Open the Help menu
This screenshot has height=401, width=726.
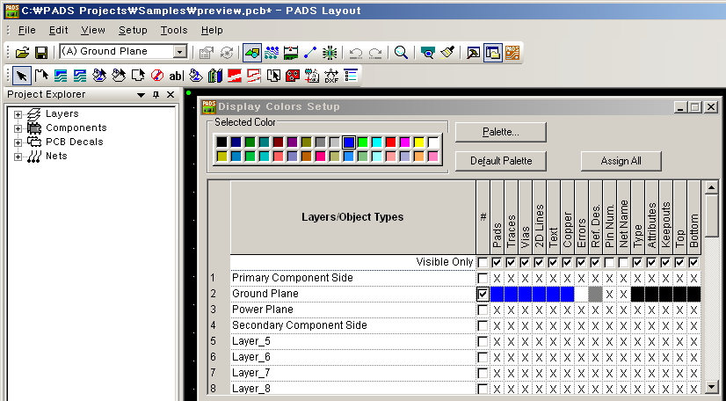pyautogui.click(x=212, y=30)
